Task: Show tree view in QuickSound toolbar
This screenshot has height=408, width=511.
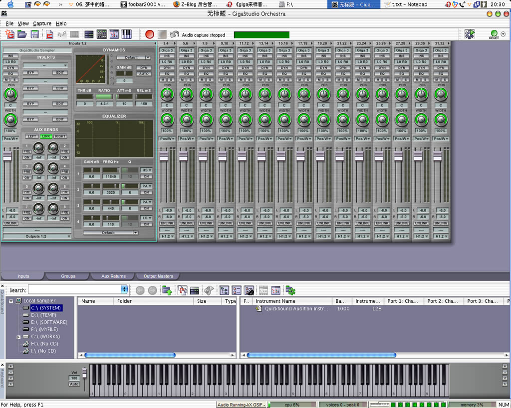Action: (x=224, y=290)
